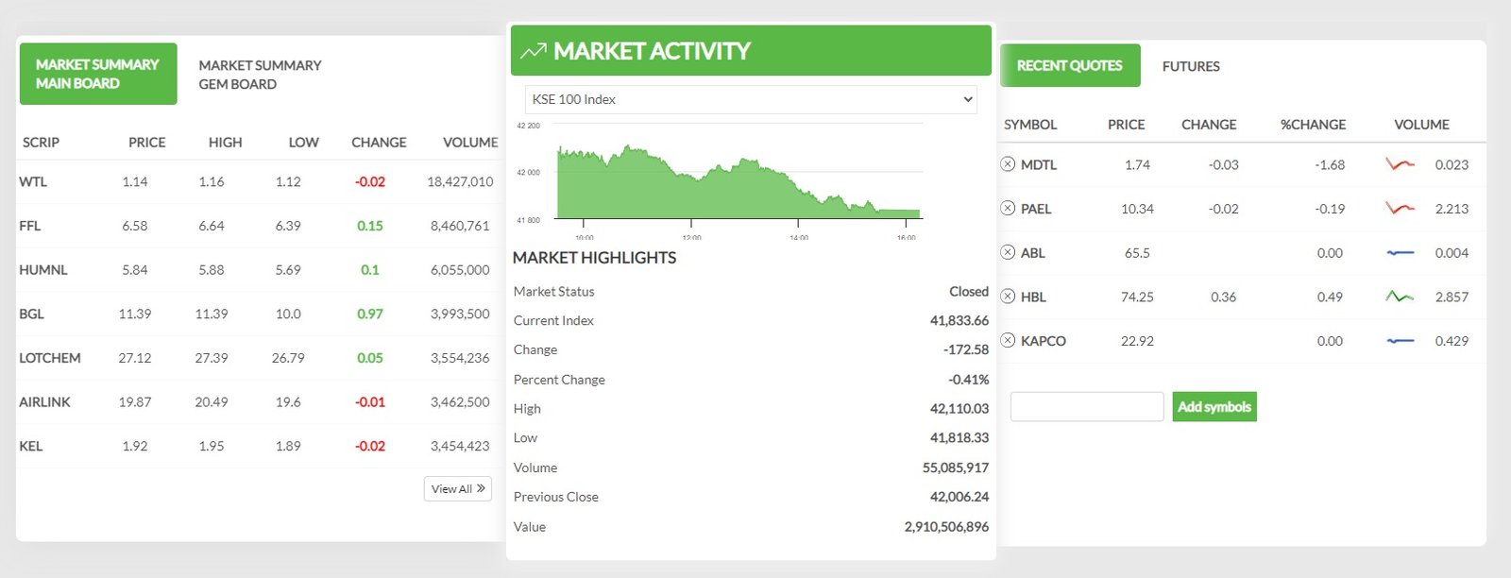This screenshot has width=1511, height=578.
Task: Click the MDTL red sparkline trend
Action: (1400, 164)
